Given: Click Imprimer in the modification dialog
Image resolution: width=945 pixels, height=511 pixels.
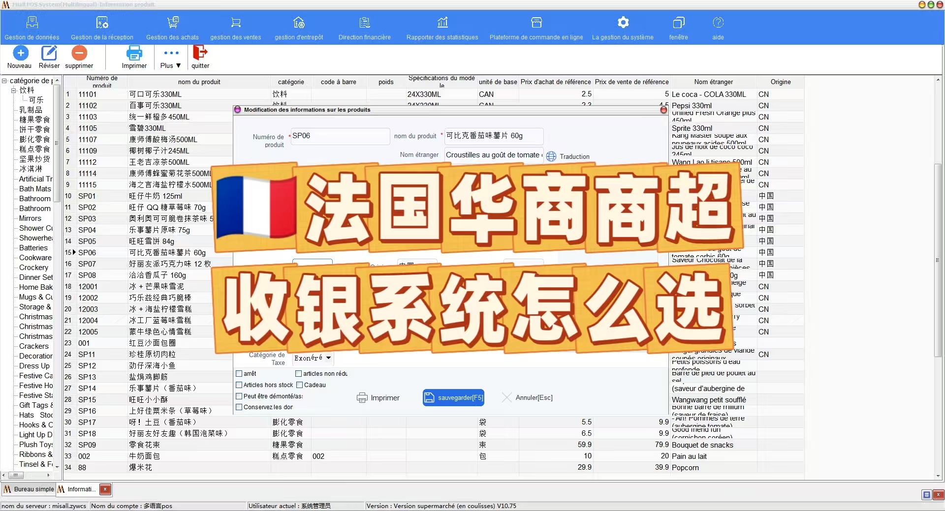Looking at the screenshot, I should tap(378, 398).
